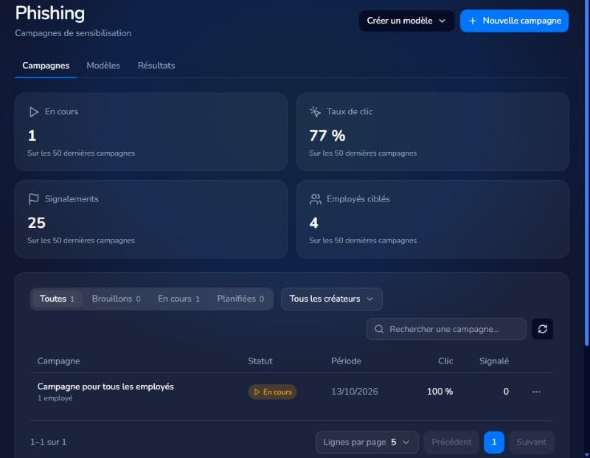
Task: Click the Clic column header
Action: (x=445, y=361)
